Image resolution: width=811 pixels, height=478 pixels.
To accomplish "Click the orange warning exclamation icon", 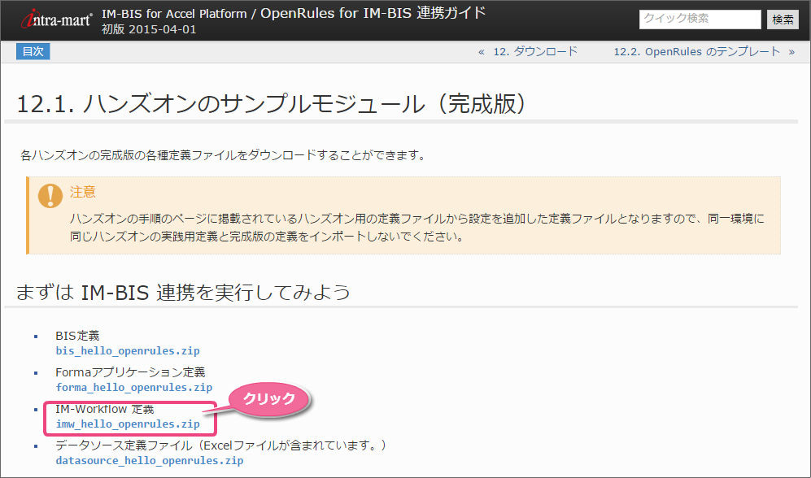I will (x=50, y=196).
